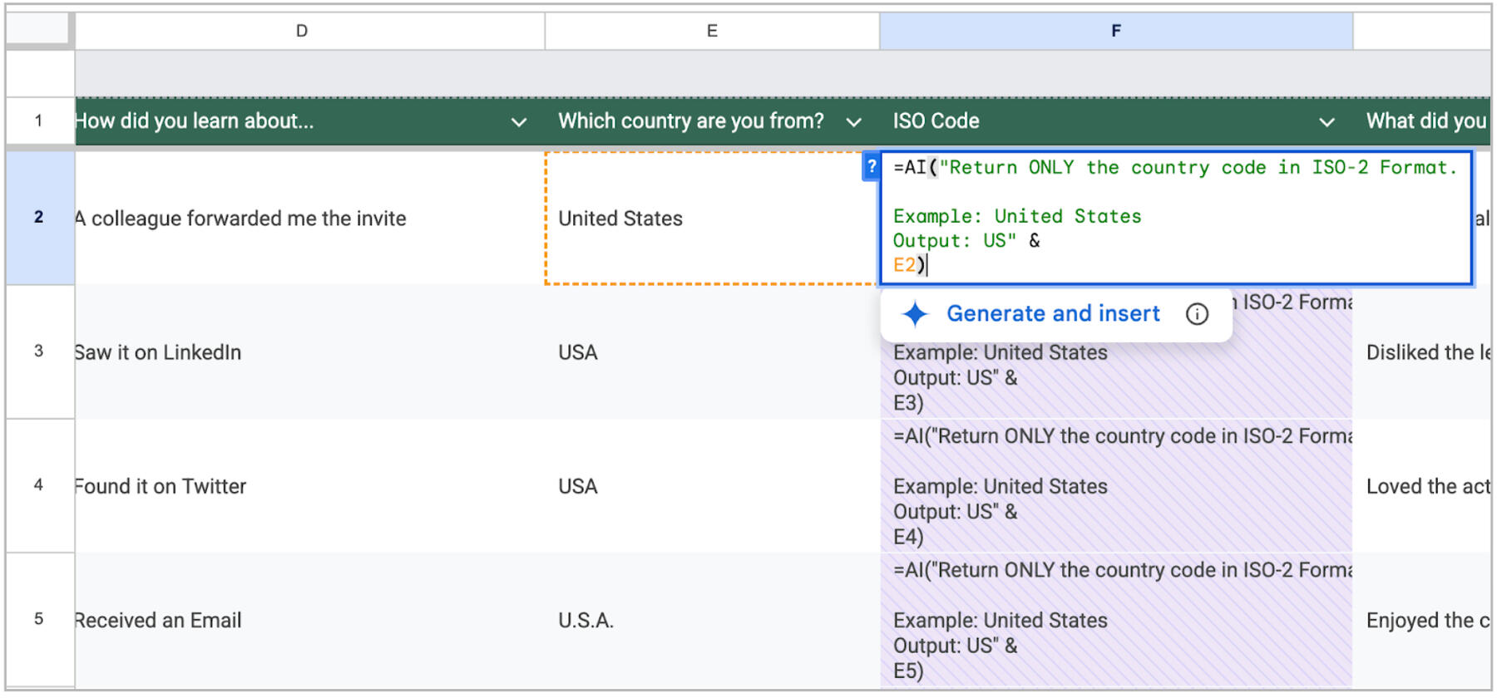The image size is (1497, 698).
Task: Open the info icon beside Generate and insert
Action: coord(1197,314)
